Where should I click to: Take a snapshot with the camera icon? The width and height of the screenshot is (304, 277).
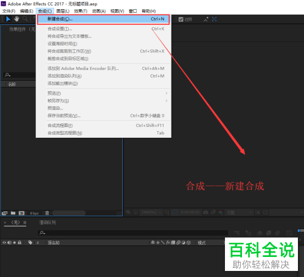[206, 212]
